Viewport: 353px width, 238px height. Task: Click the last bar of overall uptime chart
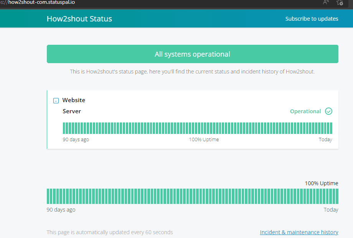337,196
